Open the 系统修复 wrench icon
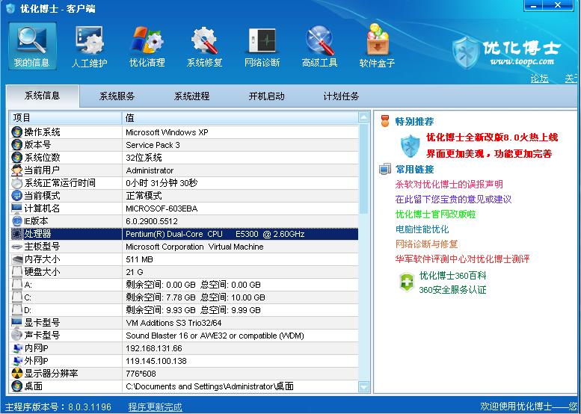This screenshot has width=581, height=414. [x=204, y=40]
